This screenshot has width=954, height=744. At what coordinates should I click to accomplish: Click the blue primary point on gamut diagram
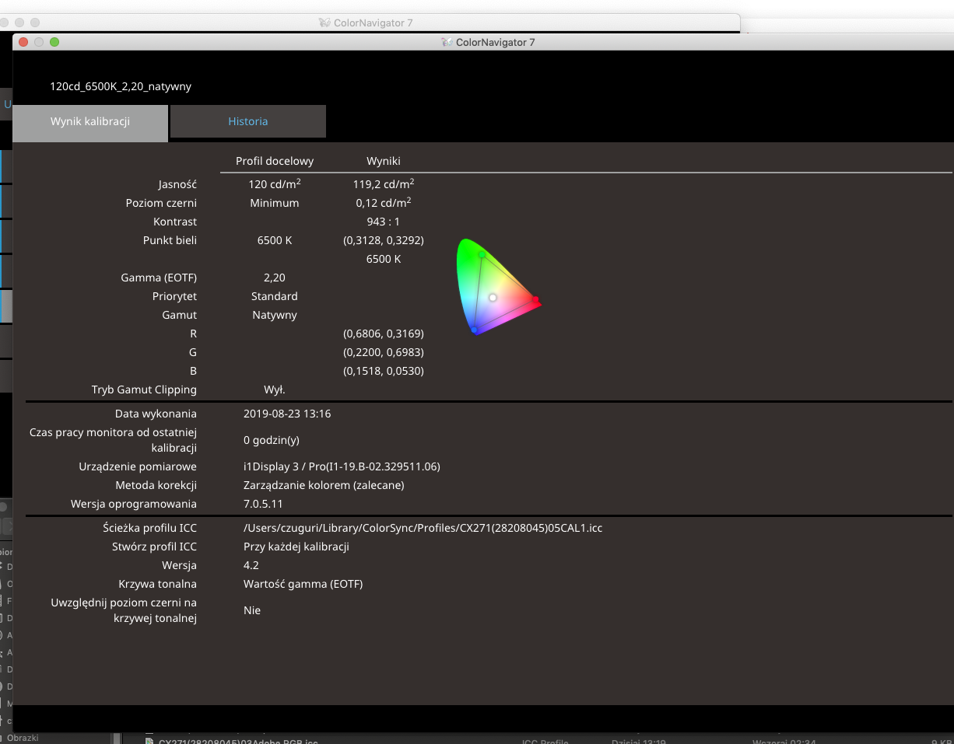[474, 330]
